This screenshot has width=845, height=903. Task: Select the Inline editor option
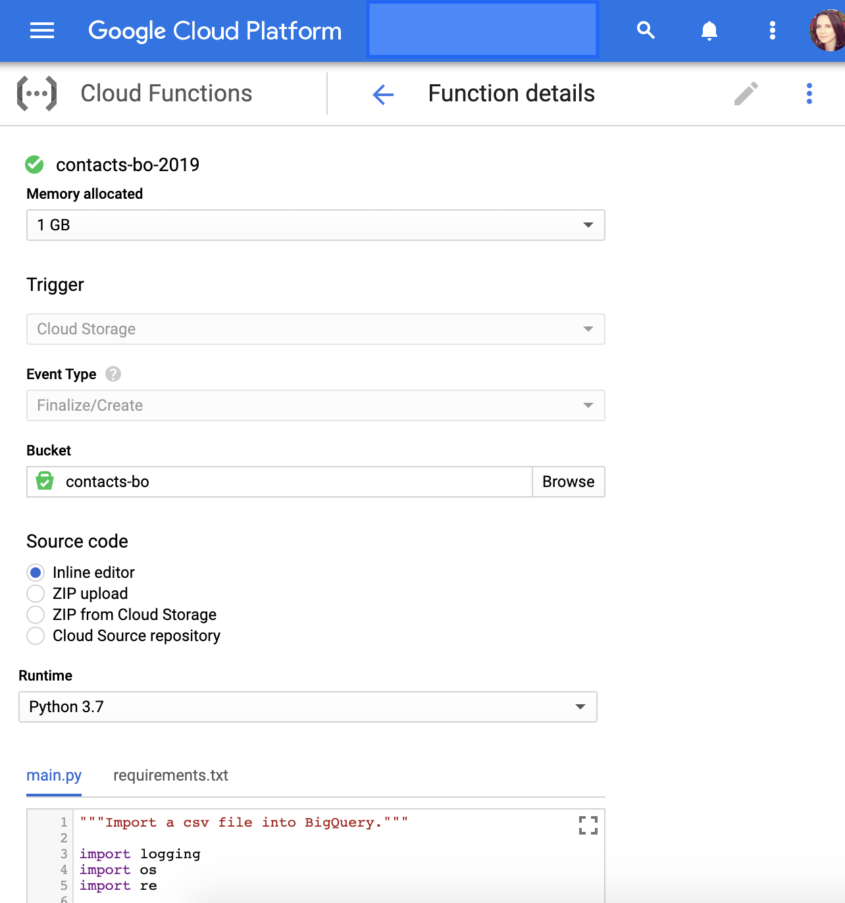click(36, 573)
